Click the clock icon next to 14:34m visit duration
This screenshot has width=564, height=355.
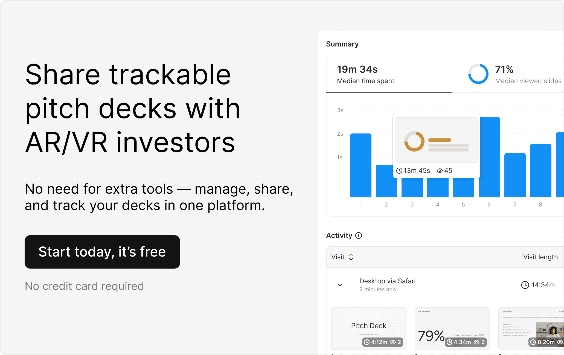525,284
